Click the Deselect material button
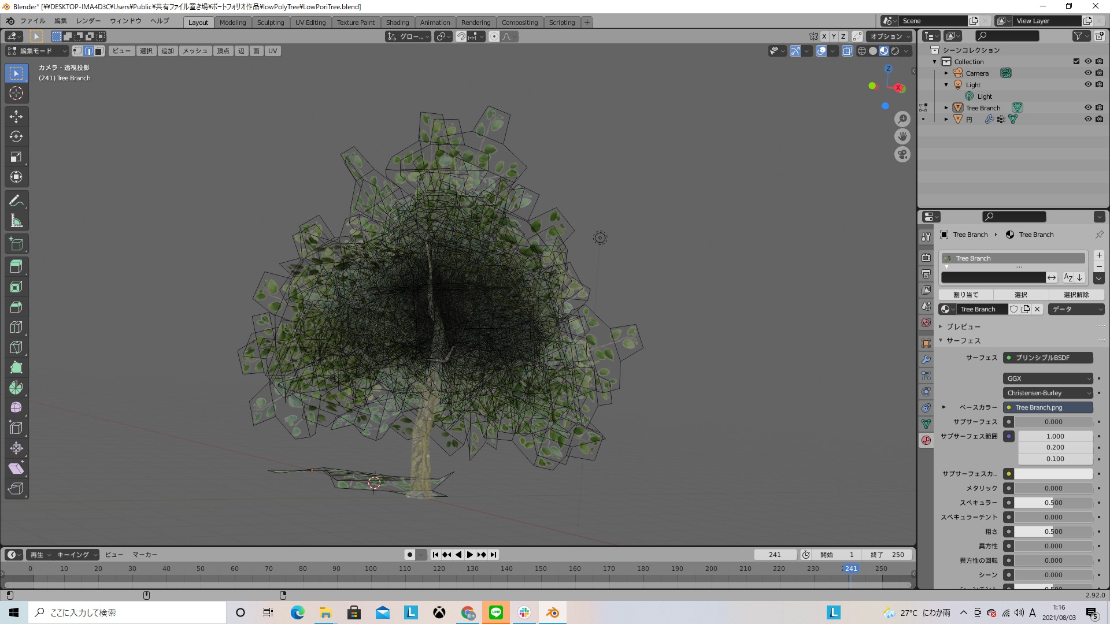1110x624 pixels. [1076, 295]
